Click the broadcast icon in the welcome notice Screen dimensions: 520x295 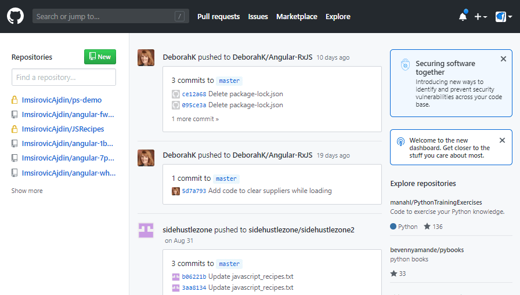pos(400,142)
